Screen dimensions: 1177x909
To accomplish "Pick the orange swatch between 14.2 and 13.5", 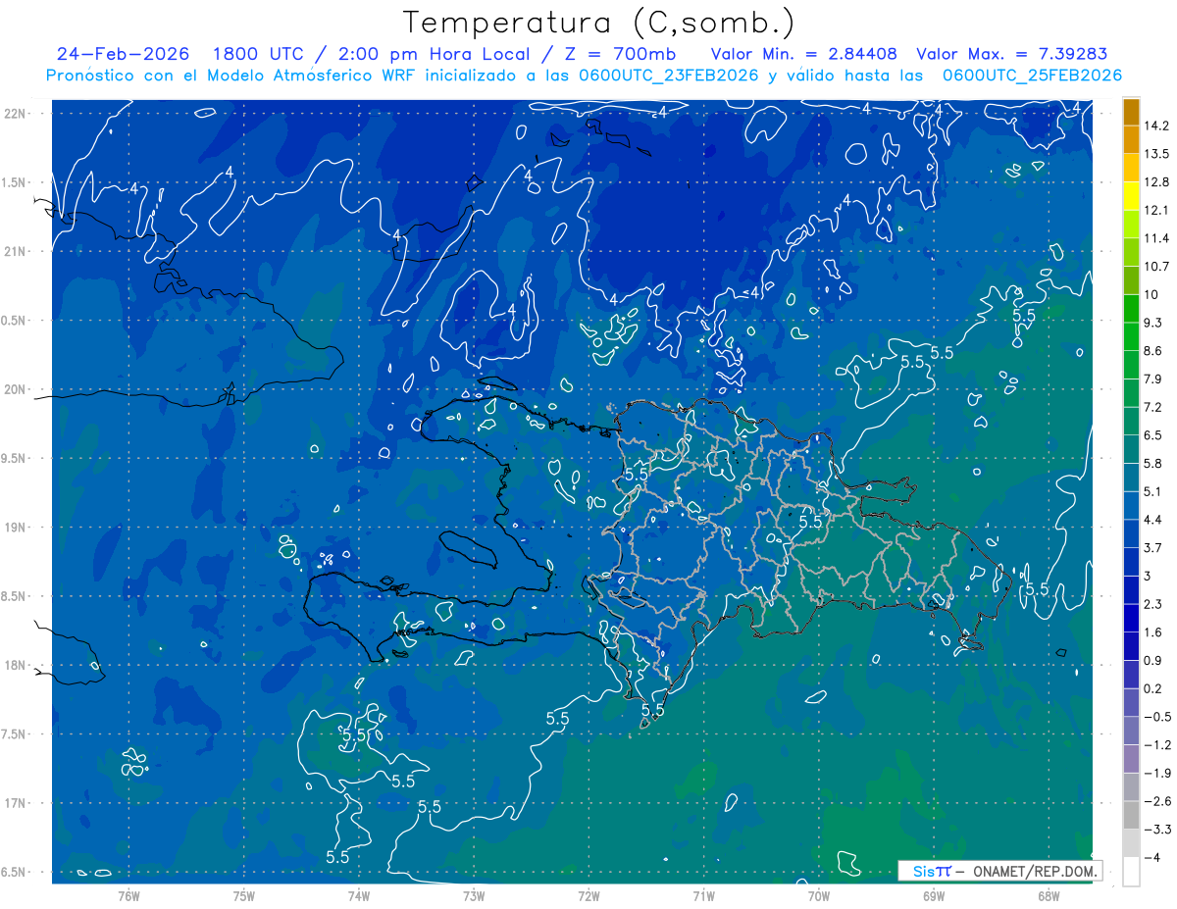I will 1131,140.
